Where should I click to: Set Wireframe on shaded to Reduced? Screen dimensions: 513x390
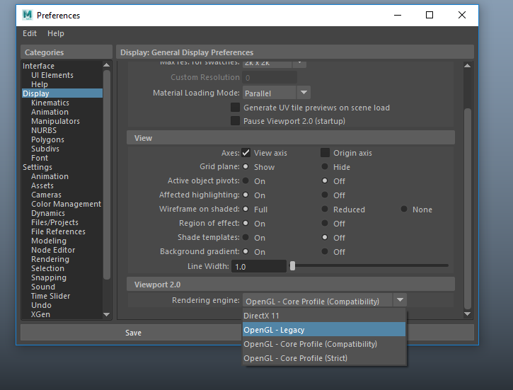[x=325, y=209]
